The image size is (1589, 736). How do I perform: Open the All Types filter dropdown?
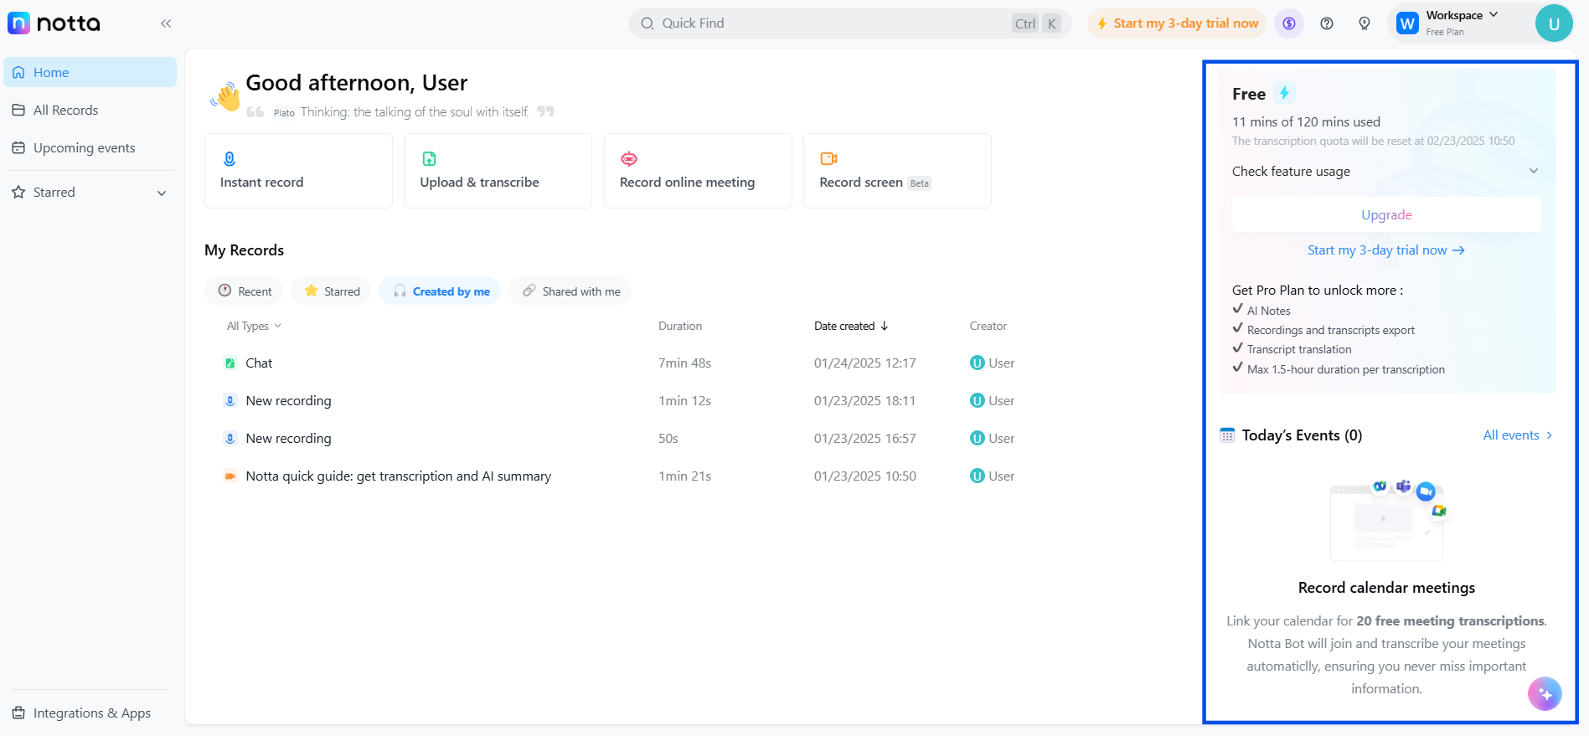254,326
